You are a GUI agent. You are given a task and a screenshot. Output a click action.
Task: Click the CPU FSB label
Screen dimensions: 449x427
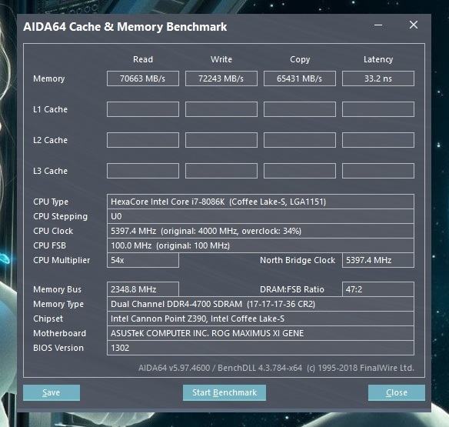[49, 245]
